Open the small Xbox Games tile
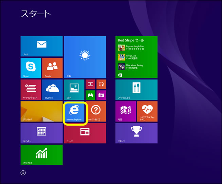This screenshot has height=184, width=222. [90, 95]
